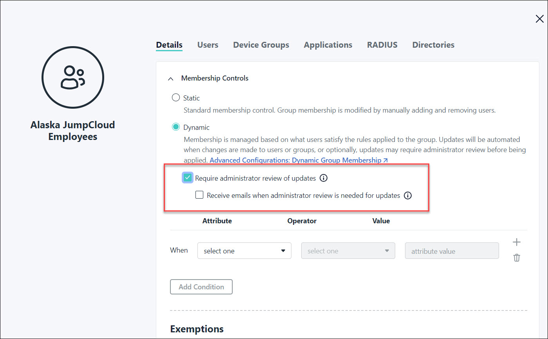Select the Static membership control option
Image resolution: width=548 pixels, height=339 pixels.
pyautogui.click(x=175, y=97)
